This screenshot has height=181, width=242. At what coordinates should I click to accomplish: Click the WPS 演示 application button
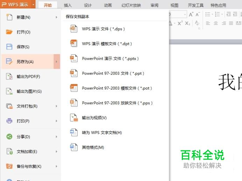pos(15,4)
